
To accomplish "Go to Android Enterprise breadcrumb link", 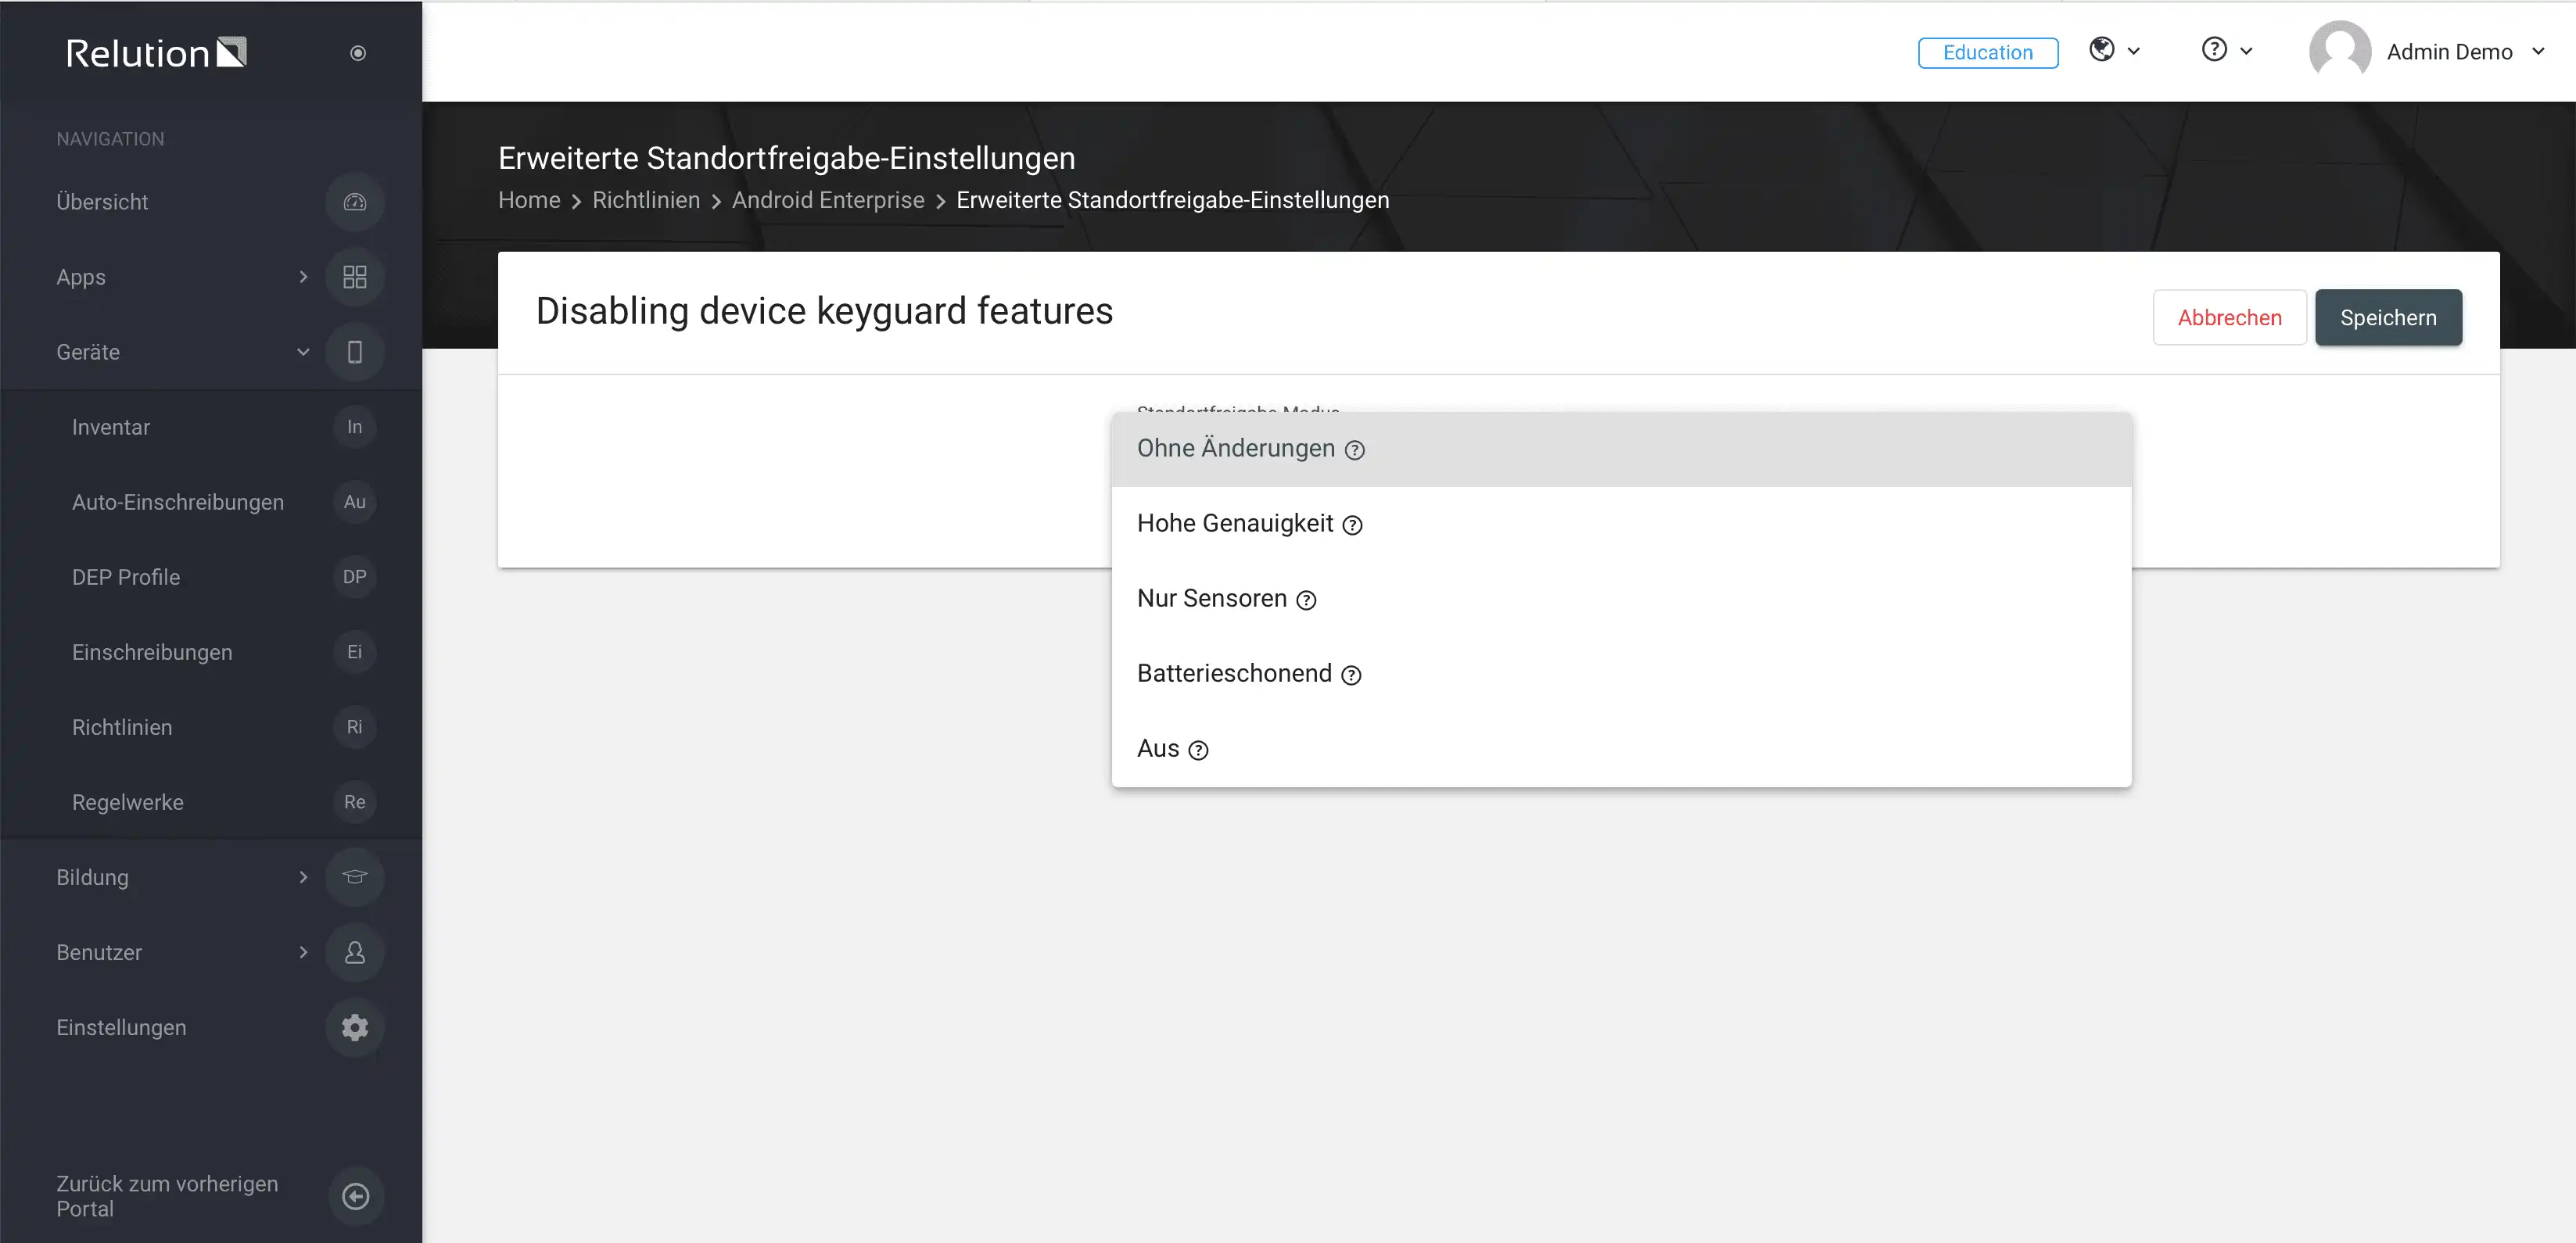I will click(828, 200).
